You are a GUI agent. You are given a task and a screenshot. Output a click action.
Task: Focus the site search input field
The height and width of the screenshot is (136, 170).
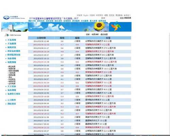coord(112,18)
